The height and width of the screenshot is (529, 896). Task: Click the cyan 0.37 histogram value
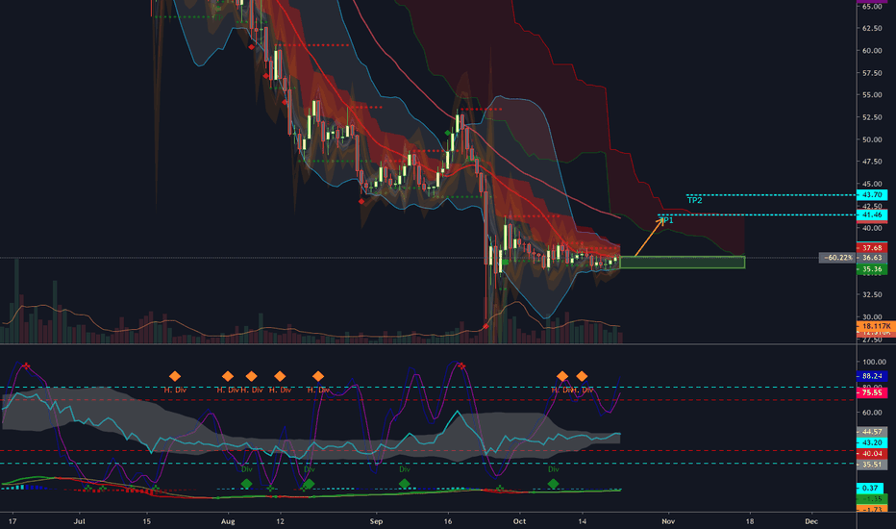coord(870,488)
